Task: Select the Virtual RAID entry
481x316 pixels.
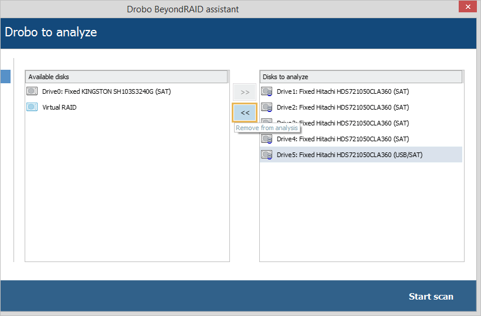Action: click(127, 107)
